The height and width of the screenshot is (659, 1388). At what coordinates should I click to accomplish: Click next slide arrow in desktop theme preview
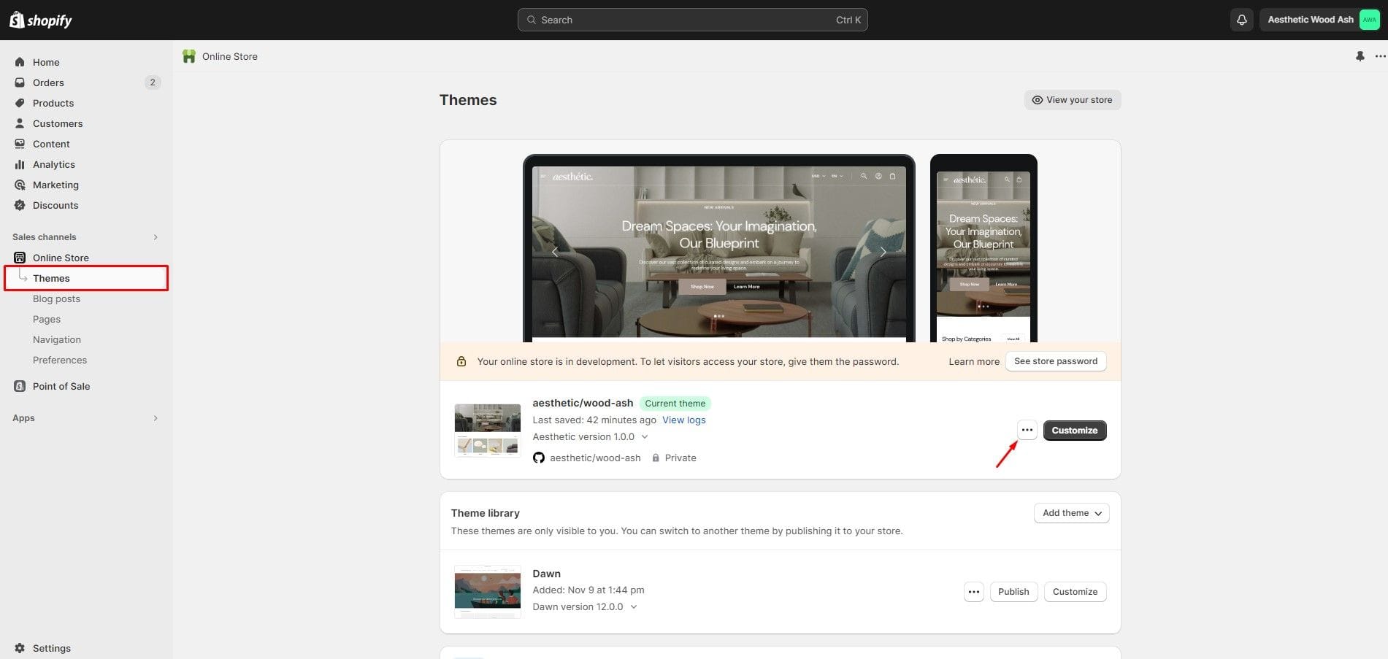(x=883, y=252)
